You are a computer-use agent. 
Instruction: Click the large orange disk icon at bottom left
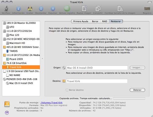click(7, 104)
